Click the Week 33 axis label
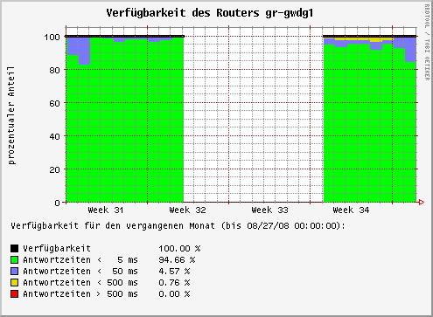 point(269,210)
